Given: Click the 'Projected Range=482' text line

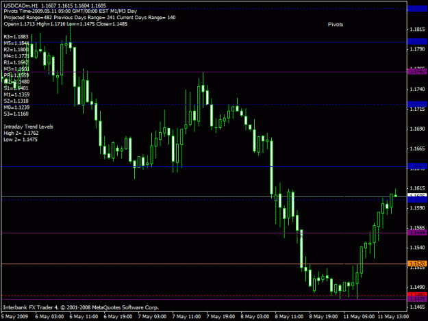Looking at the screenshot, I should tap(90, 18).
